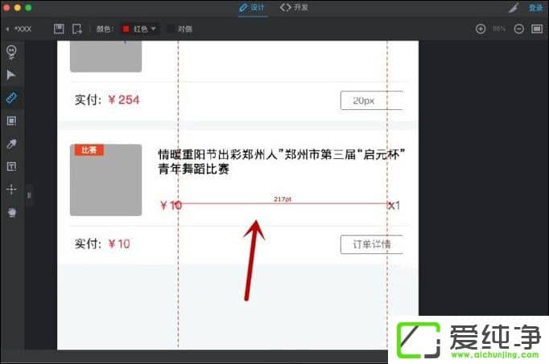Click the zoom out minus button
Viewport: 549px width, 364px height.
tap(518, 29)
